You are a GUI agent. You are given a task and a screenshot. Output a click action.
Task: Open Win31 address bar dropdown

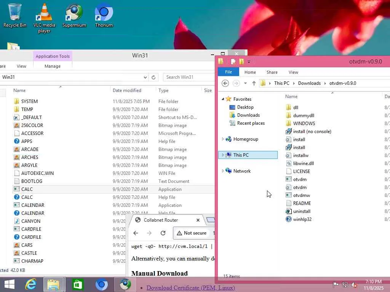(145, 77)
